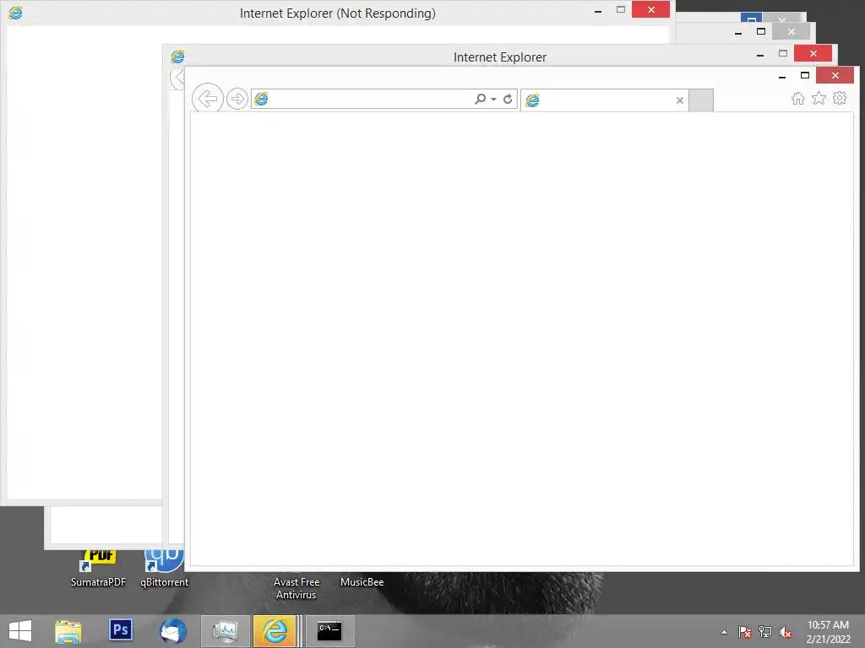
Task: Open a new tab in Internet Explorer
Action: point(701,100)
